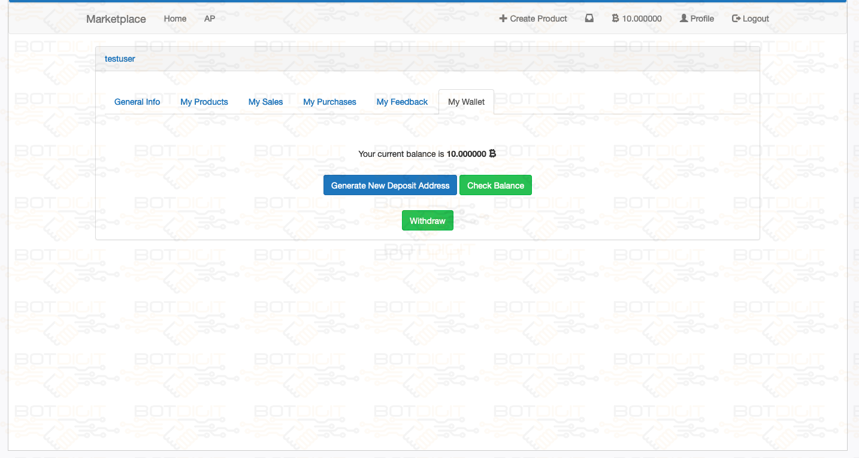
Task: Open the My Purchases tab
Action: coord(329,102)
